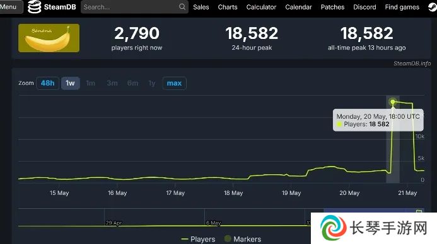Click the Steam logo icon at top right
Screen dimensions: 437x244
433,7
